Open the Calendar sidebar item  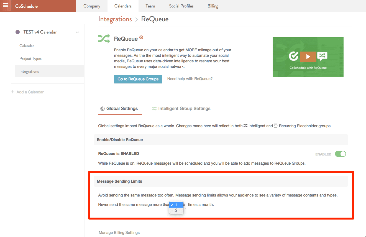[x=27, y=46]
